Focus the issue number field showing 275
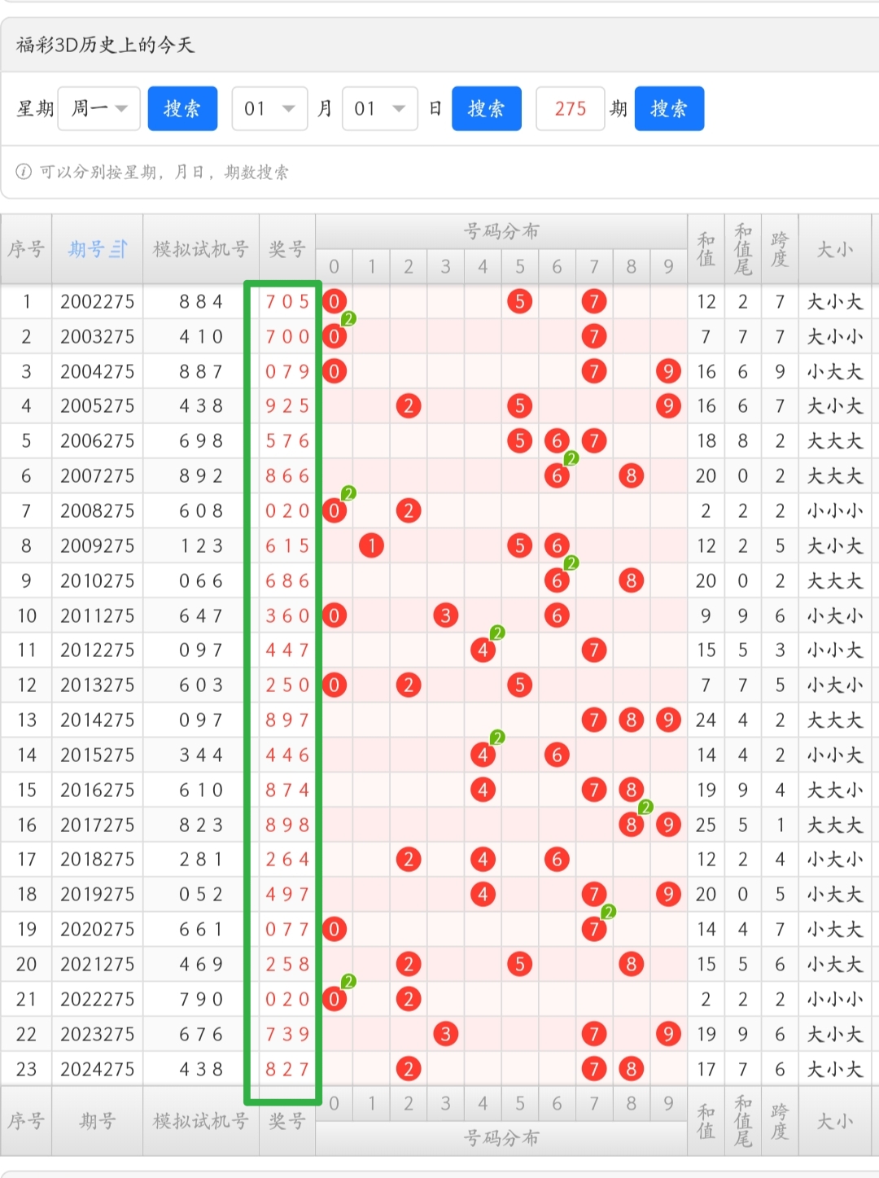The image size is (879, 1178). tap(571, 108)
